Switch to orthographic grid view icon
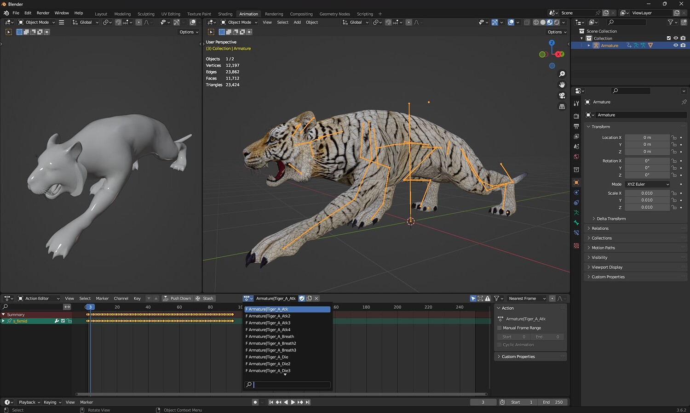Screen dimensions: 690x413 [562, 107]
